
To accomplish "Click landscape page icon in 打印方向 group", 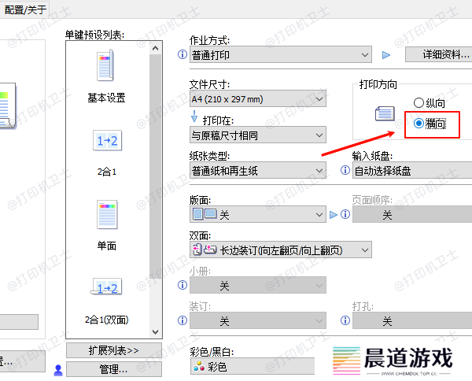I will 385,113.
